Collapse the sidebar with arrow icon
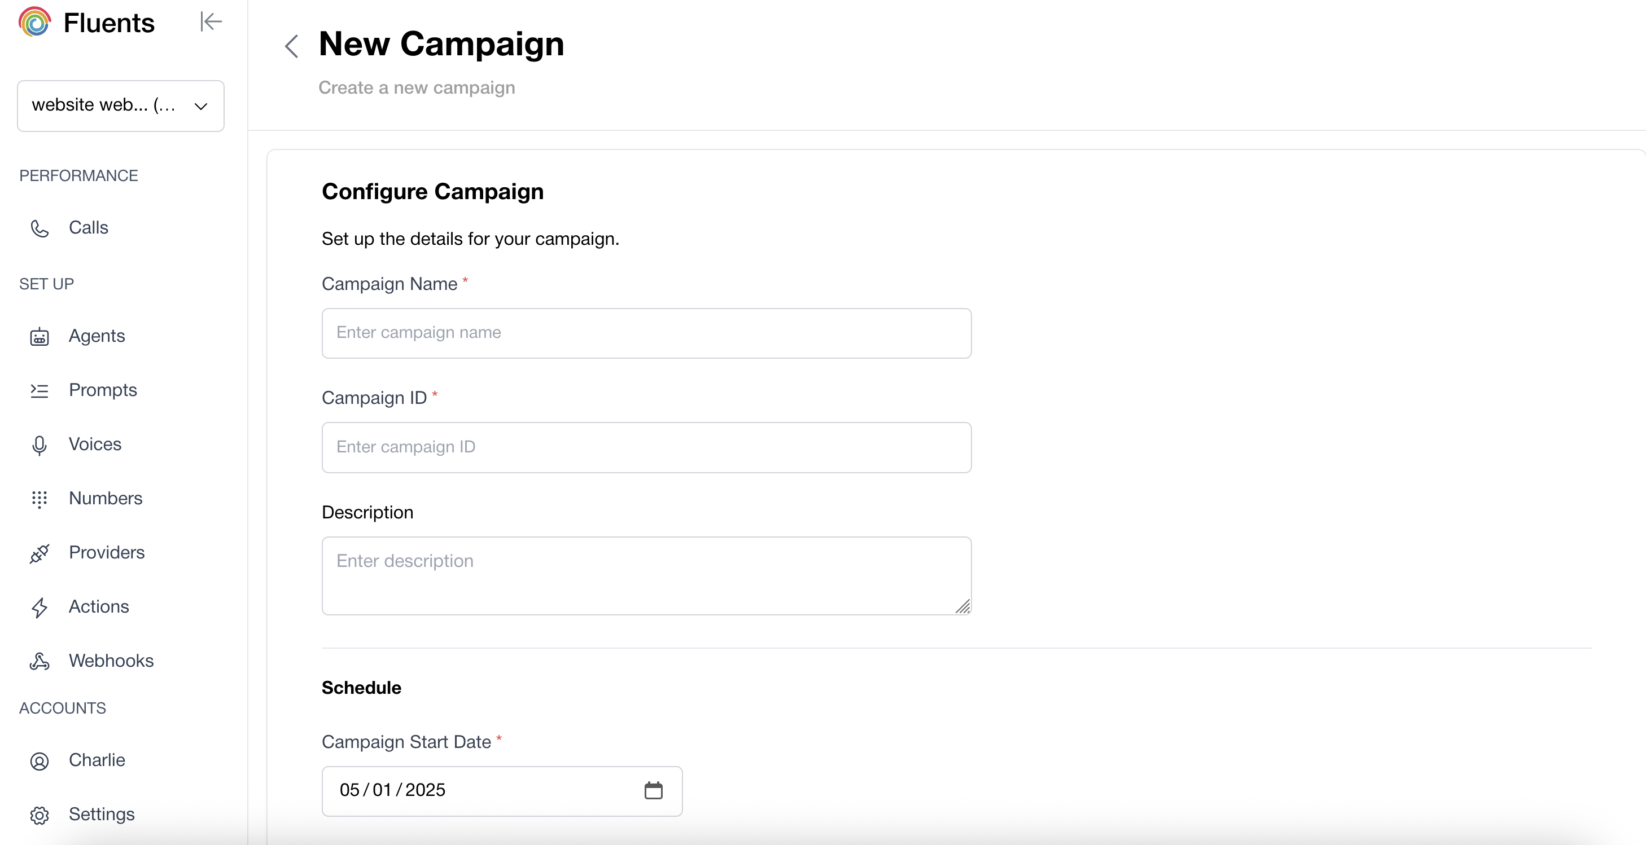The image size is (1646, 845). 210,21
